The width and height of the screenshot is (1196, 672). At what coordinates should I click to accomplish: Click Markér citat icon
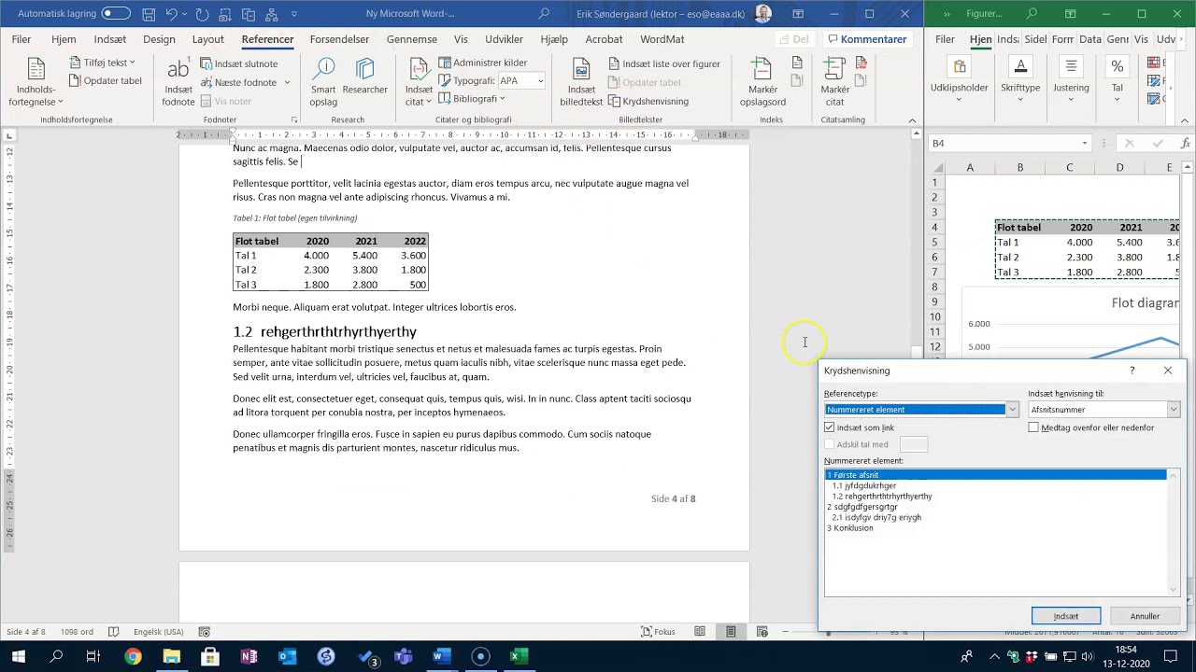click(x=834, y=82)
